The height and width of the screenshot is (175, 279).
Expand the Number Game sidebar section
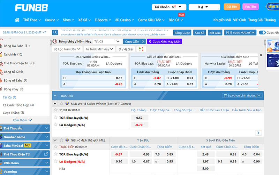(25, 137)
